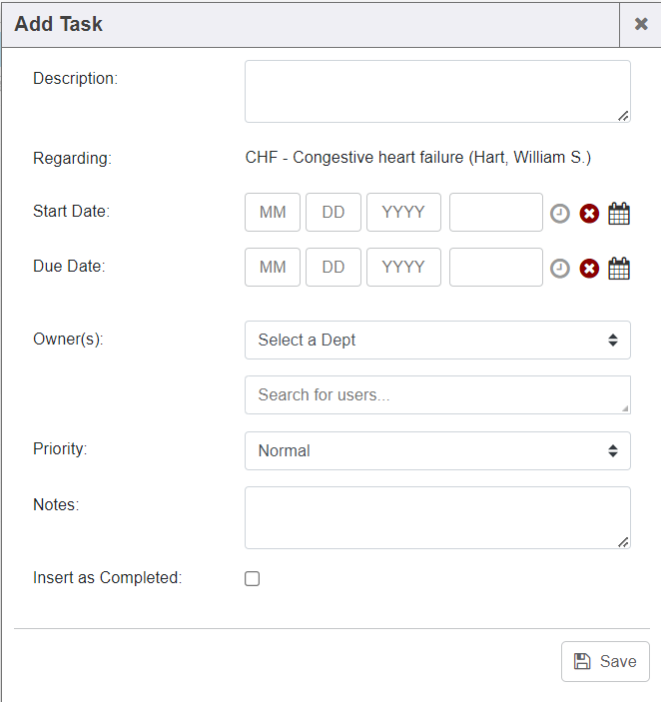661x702 pixels.
Task: Close the Add Task dialog
Action: (641, 24)
